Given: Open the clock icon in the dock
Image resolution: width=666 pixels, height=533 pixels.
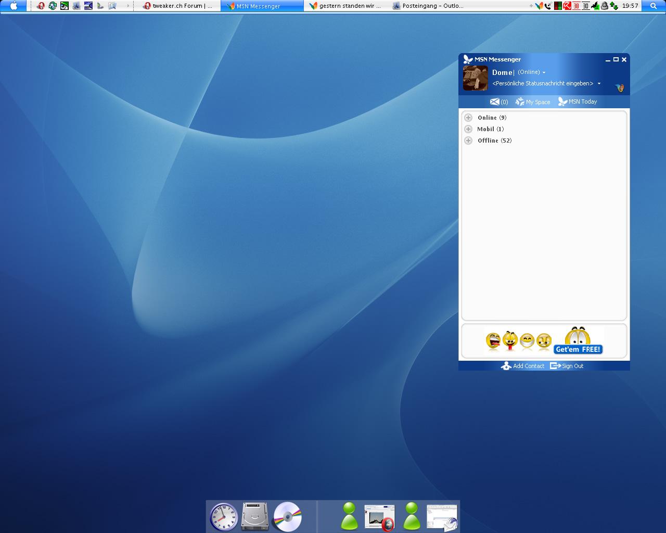Looking at the screenshot, I should (223, 517).
